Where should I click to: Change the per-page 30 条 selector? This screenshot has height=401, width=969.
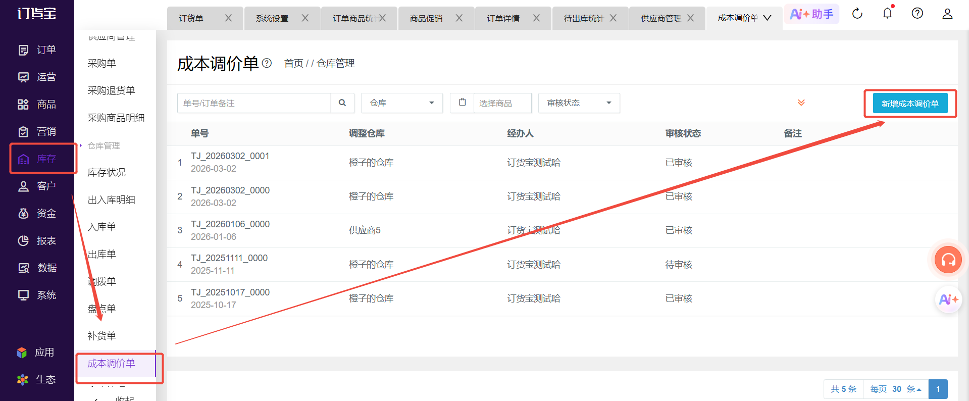[x=896, y=389]
